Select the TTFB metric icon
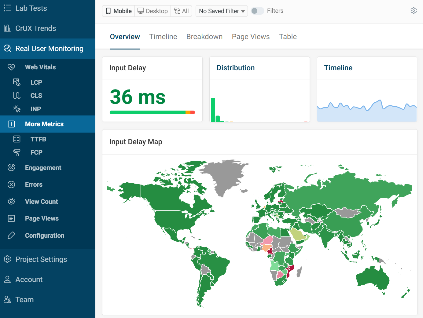The height and width of the screenshot is (318, 423). tap(17, 139)
